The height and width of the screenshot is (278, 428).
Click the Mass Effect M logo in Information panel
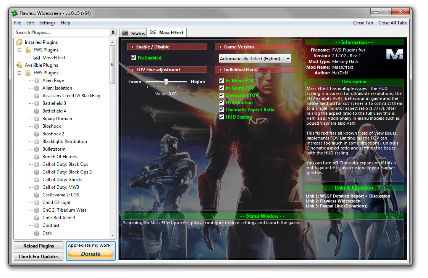[x=394, y=54]
